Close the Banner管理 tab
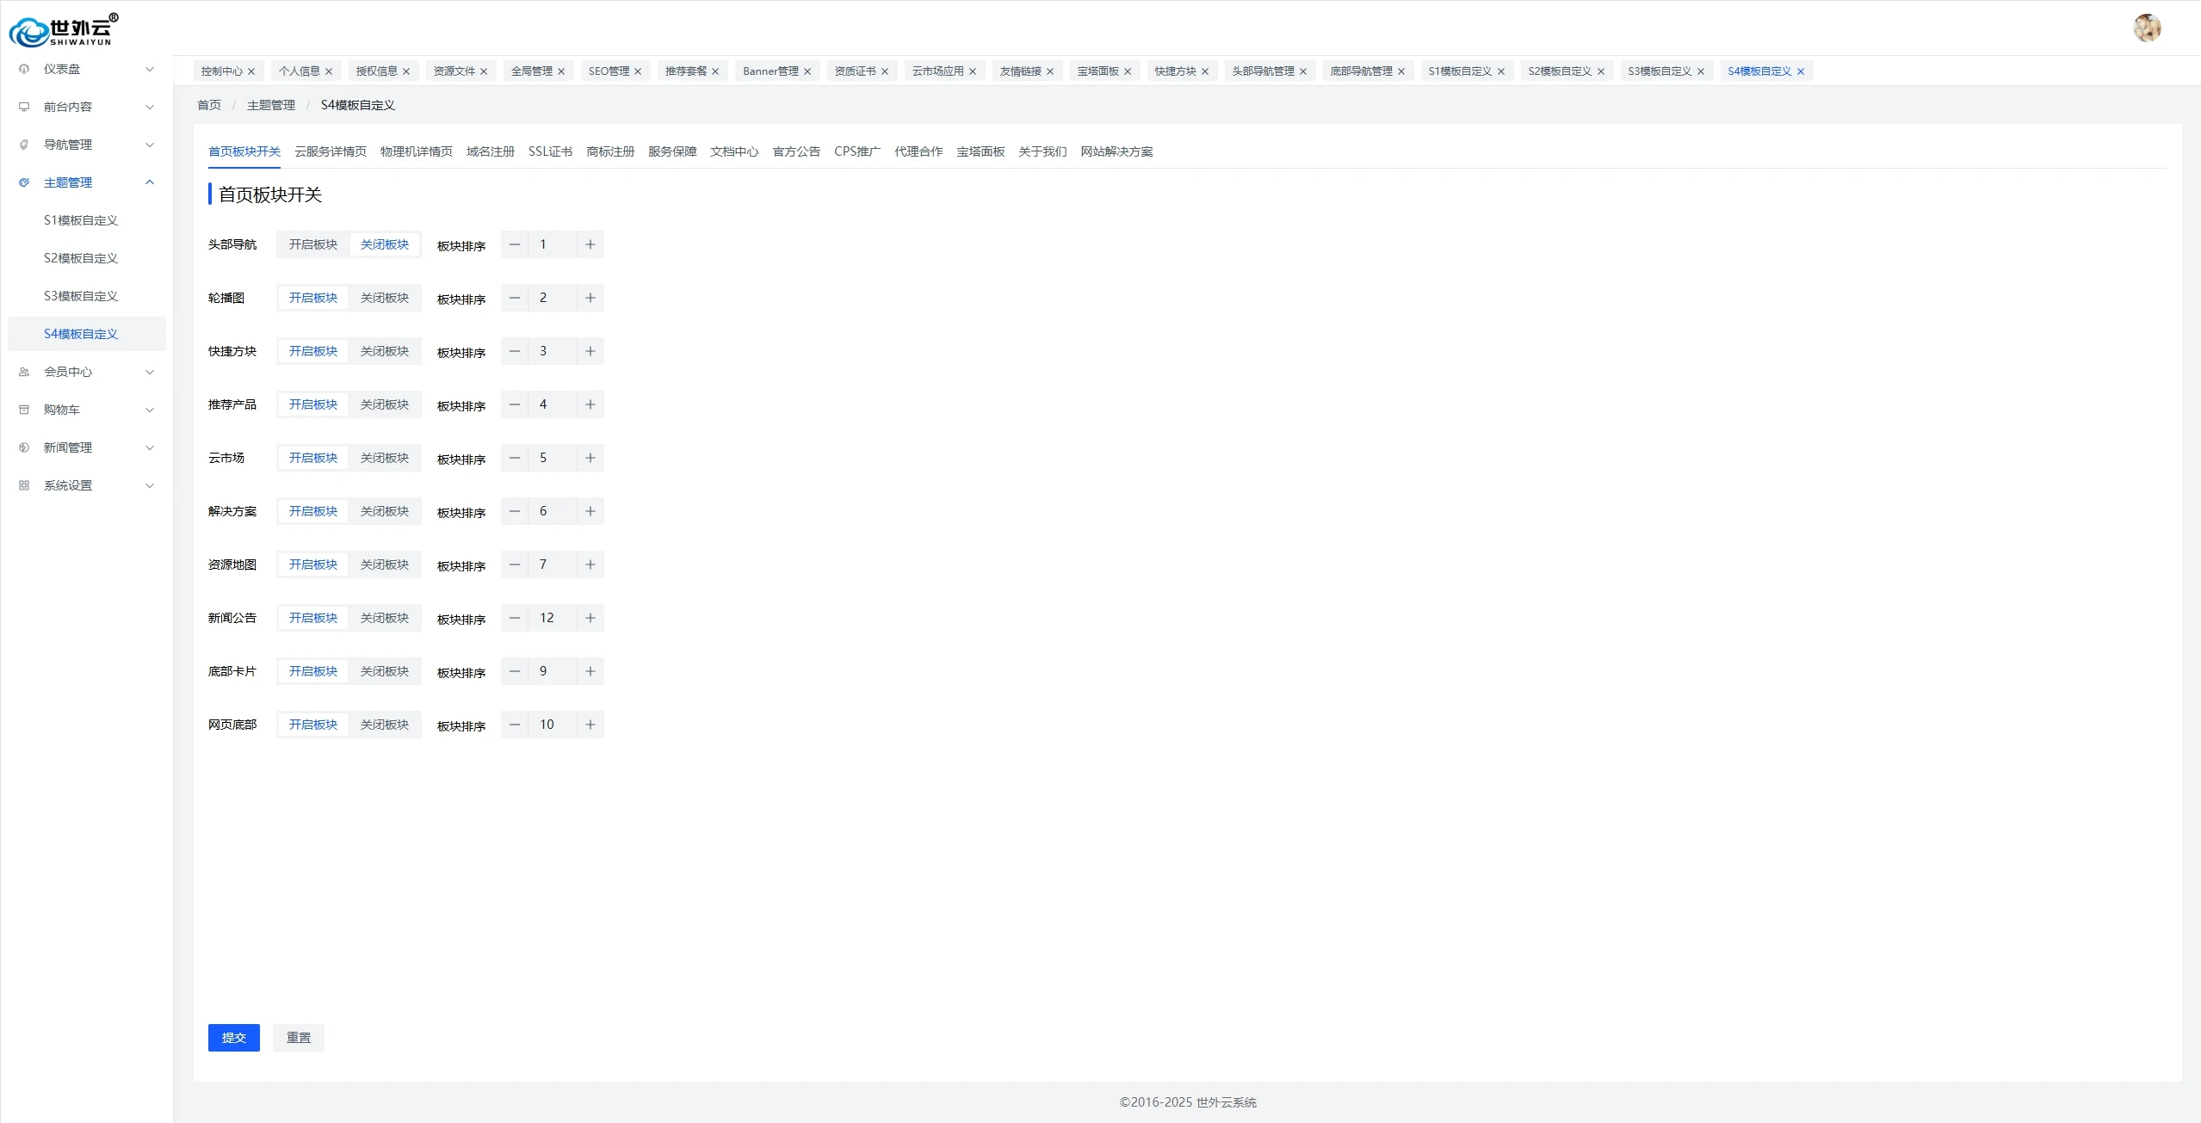This screenshot has height=1123, width=2201. click(807, 71)
